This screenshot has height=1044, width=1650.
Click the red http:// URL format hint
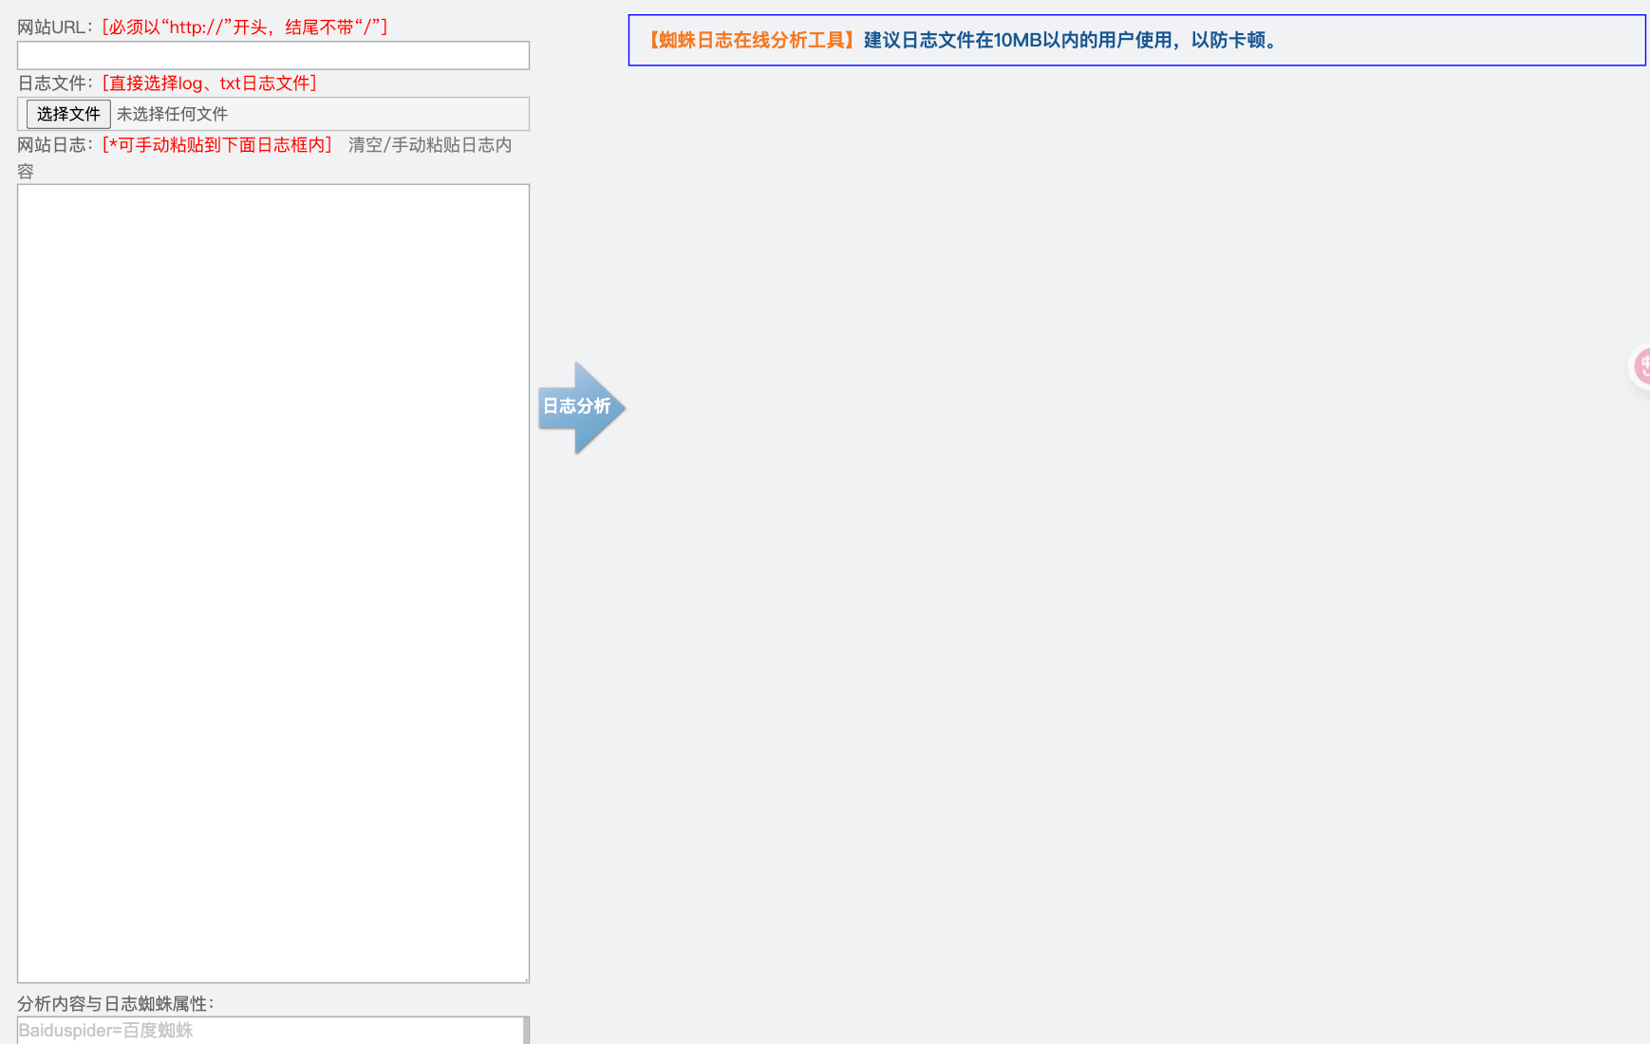[x=245, y=28]
